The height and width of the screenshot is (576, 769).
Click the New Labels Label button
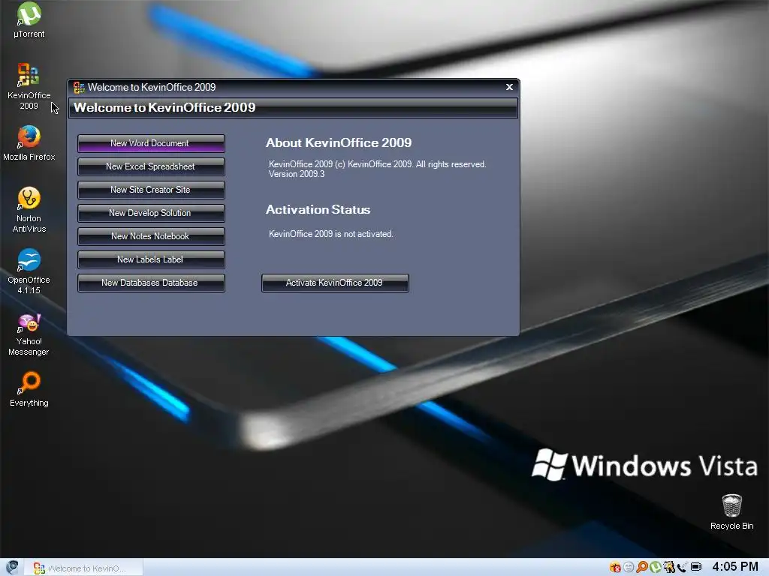point(151,259)
